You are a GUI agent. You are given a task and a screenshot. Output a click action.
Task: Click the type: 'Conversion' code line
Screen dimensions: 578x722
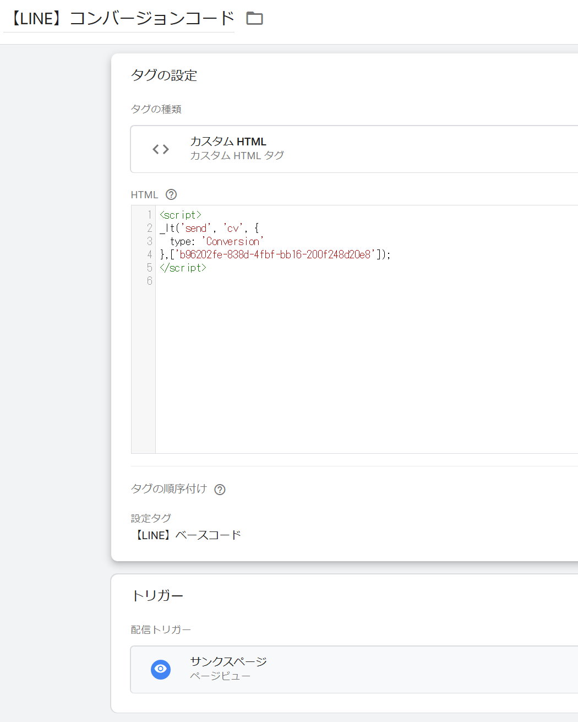pos(216,241)
